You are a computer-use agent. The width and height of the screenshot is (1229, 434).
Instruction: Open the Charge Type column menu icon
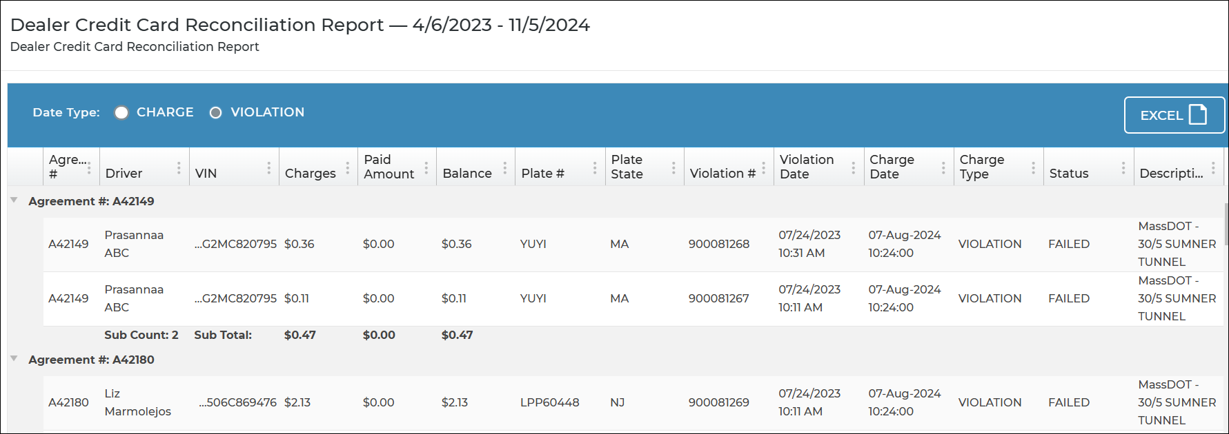click(1033, 168)
